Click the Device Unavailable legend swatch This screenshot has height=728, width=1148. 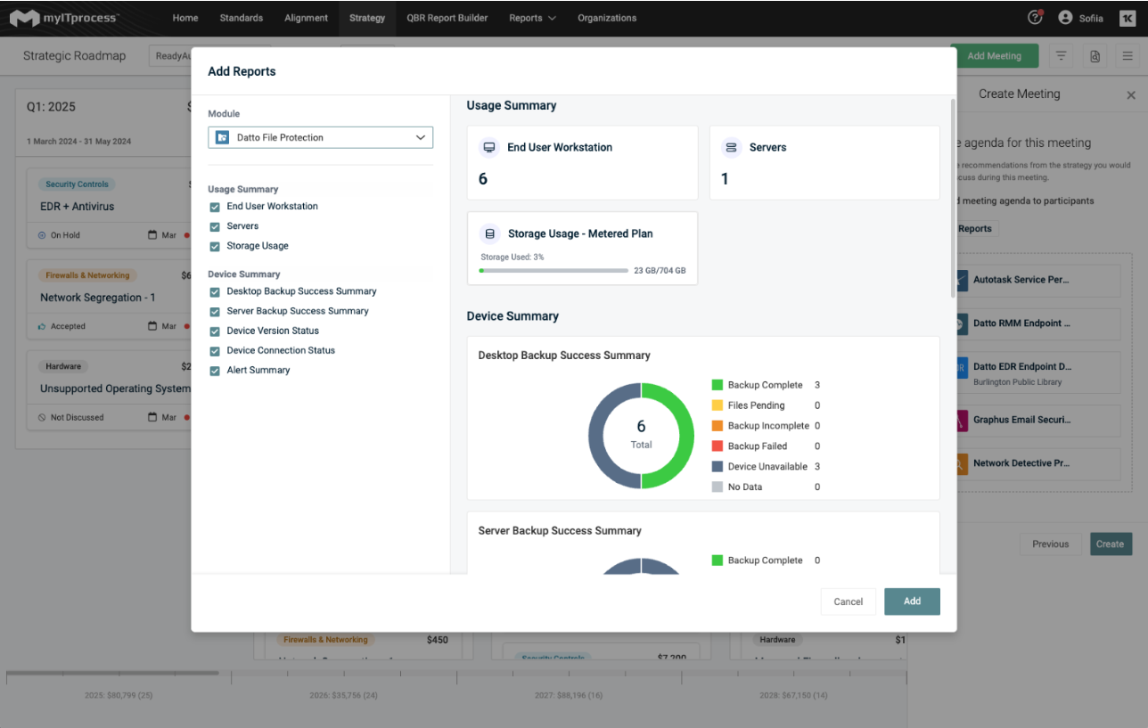pyautogui.click(x=717, y=466)
